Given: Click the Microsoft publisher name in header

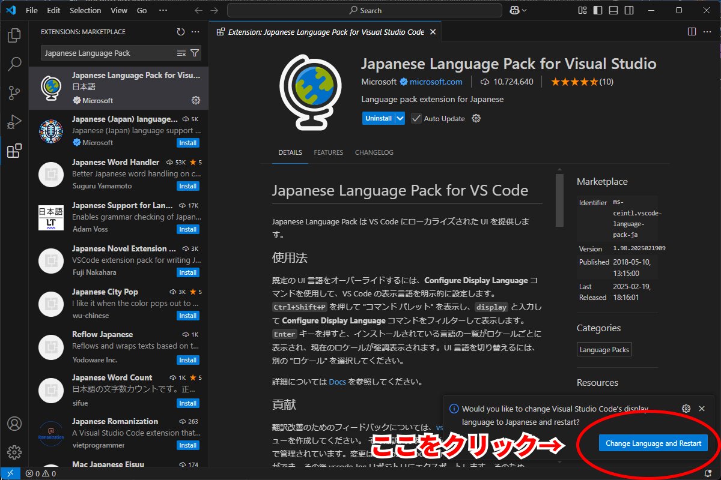Looking at the screenshot, I should (x=379, y=82).
